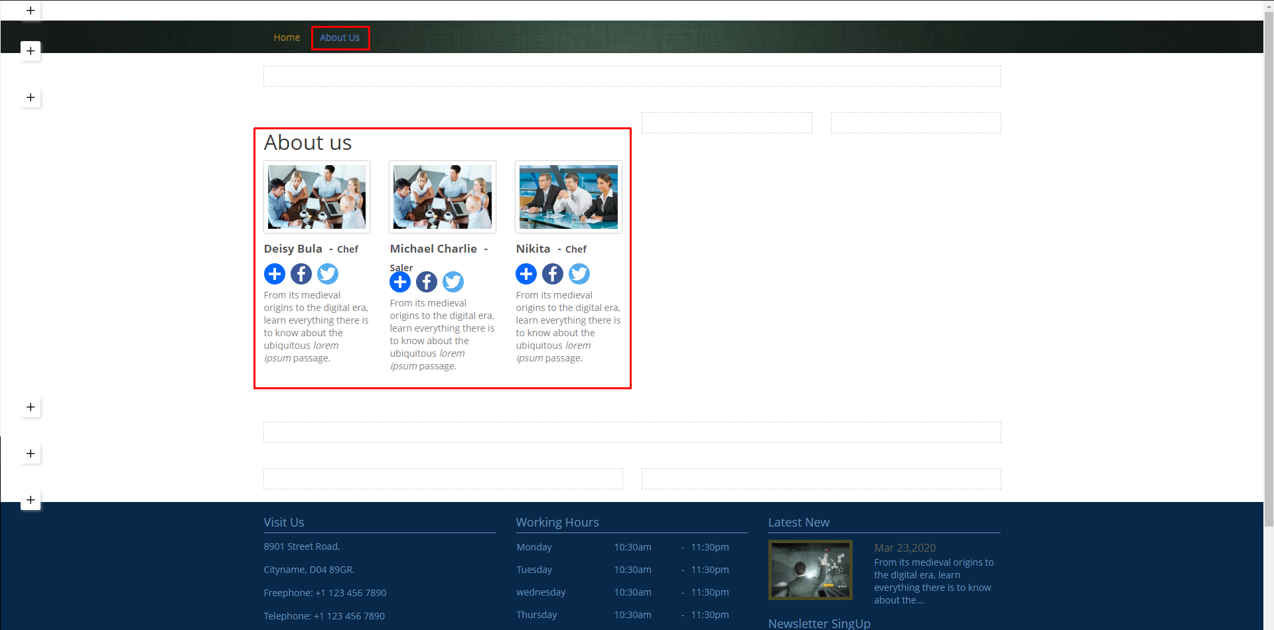Click the name 'Michael Charlie'
The image size is (1274, 630).
pos(433,249)
